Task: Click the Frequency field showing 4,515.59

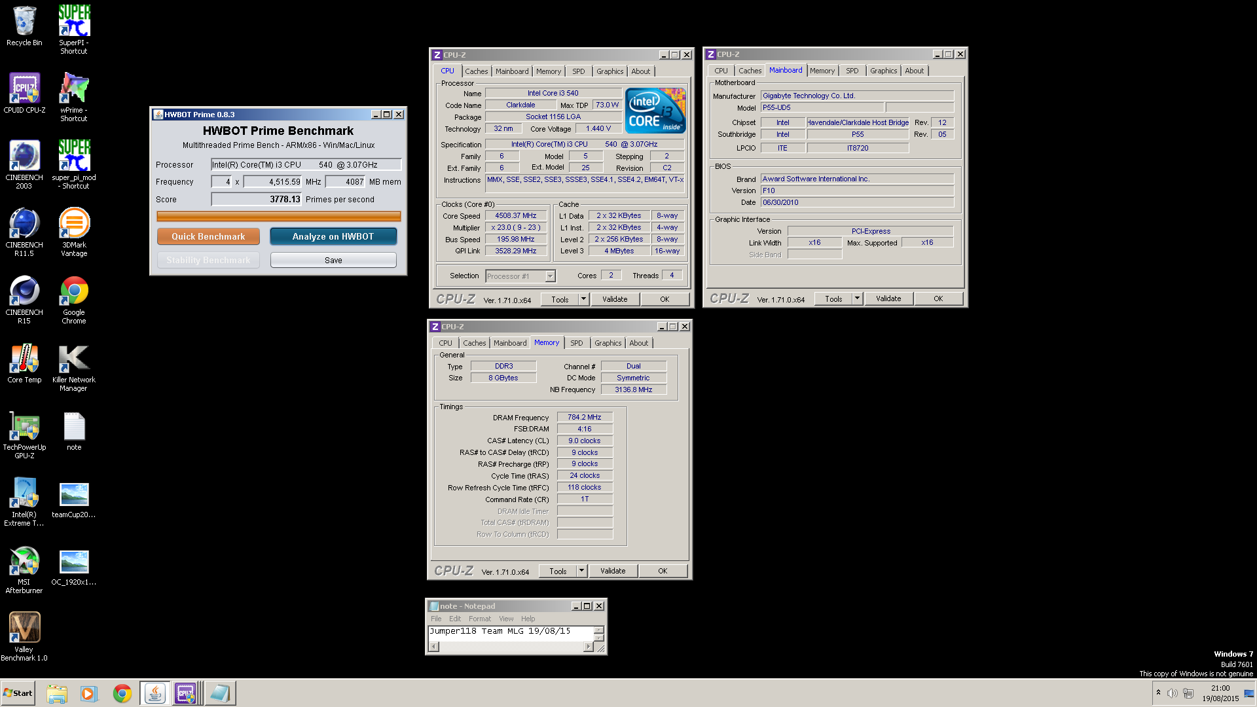Action: (273, 181)
